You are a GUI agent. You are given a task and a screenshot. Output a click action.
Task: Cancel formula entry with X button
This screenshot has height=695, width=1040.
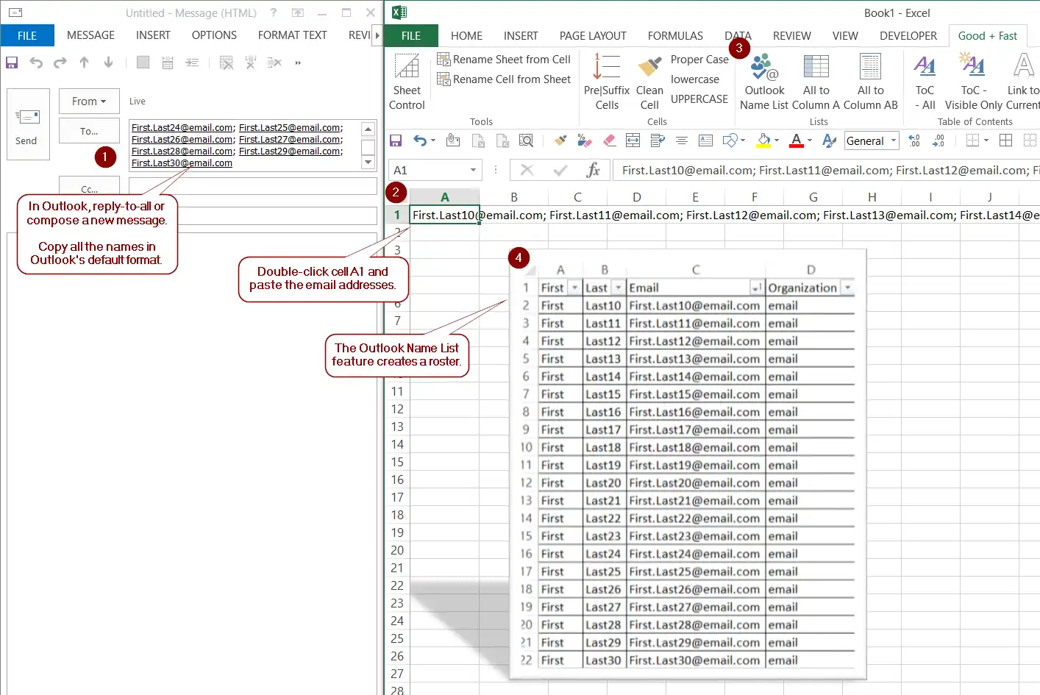[x=527, y=170]
